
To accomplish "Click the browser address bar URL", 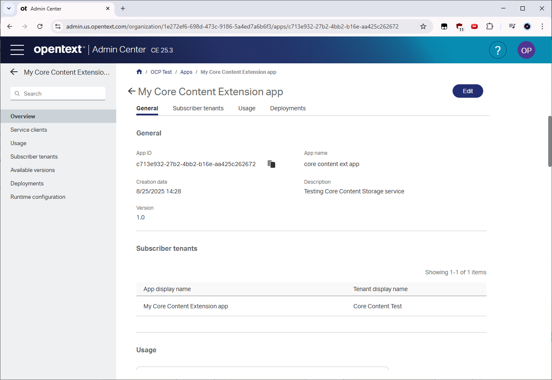I will pos(232,26).
